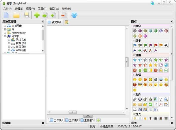
Task: Insert the number 1 marker icon
Action: click(x=140, y=31)
